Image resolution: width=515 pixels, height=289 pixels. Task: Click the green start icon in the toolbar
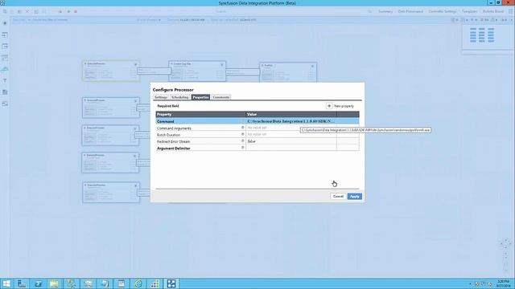(x=68, y=11)
